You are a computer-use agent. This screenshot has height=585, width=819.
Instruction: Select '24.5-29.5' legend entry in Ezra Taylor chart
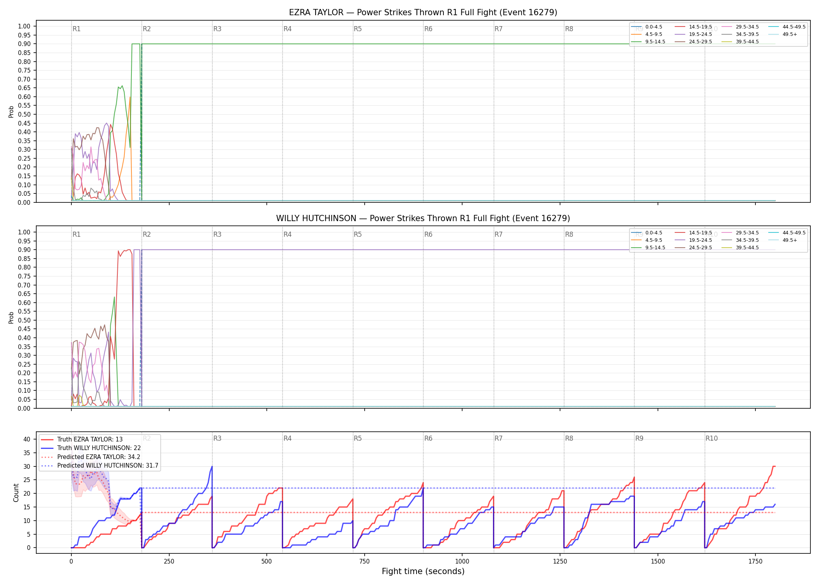pos(693,42)
